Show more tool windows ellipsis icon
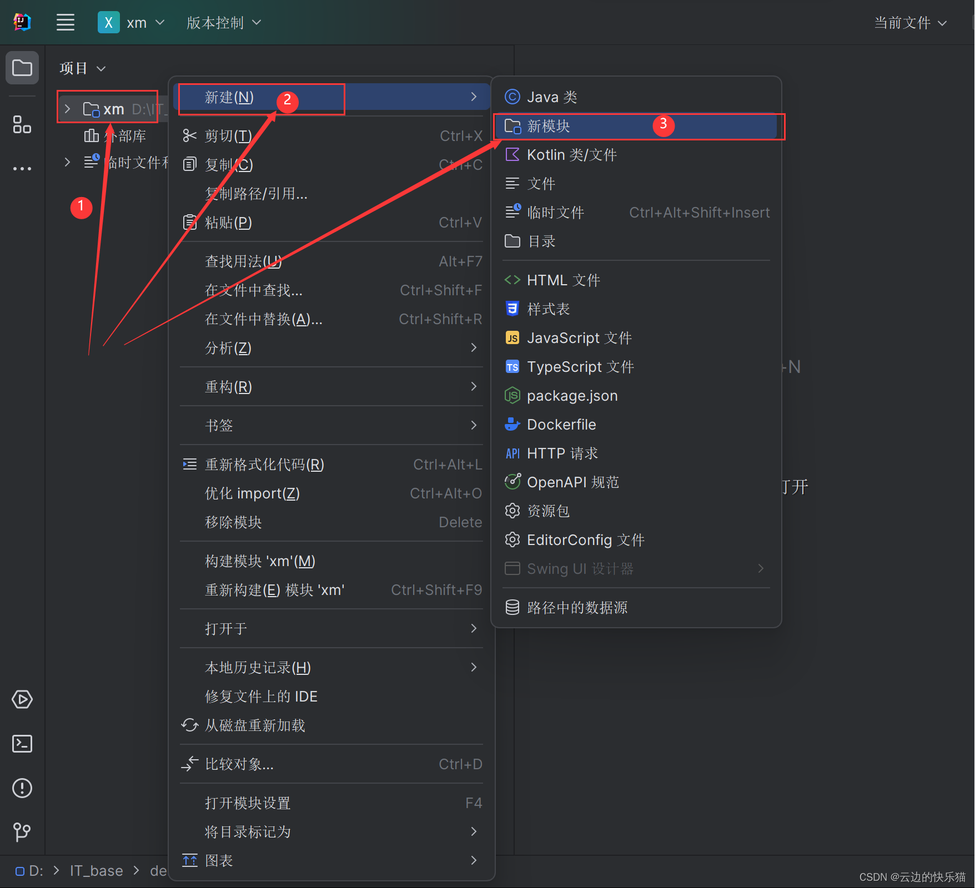975x888 pixels. [x=22, y=168]
